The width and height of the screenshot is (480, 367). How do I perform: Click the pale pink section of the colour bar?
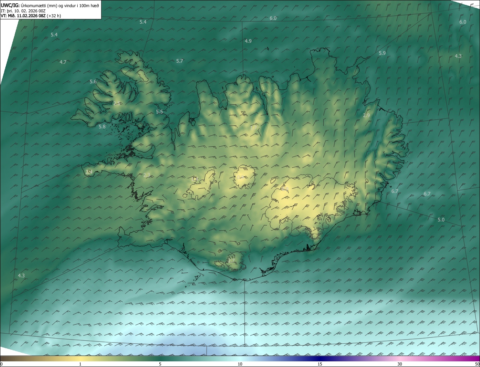[x=400, y=358]
